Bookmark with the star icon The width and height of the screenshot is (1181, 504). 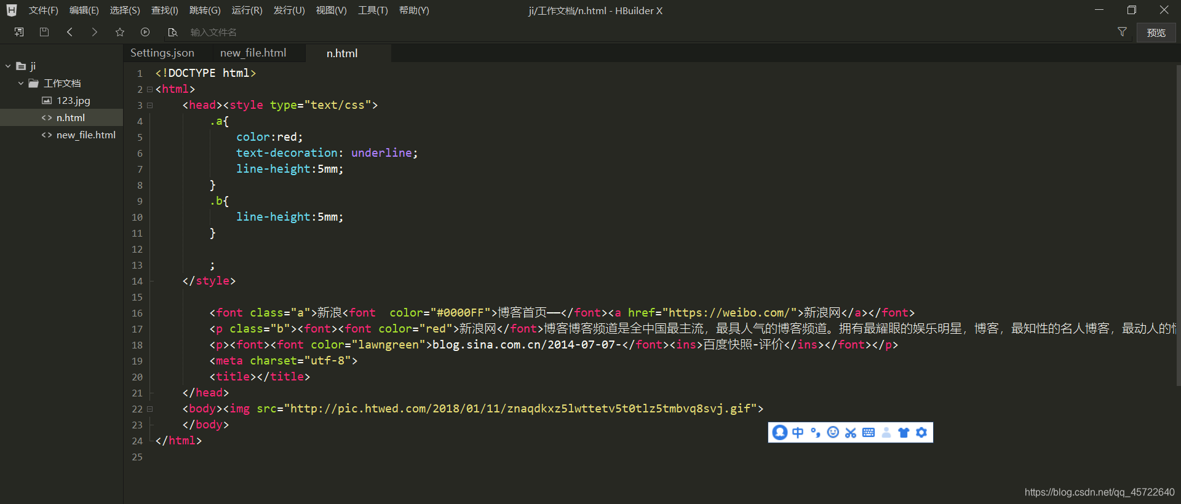(x=120, y=32)
